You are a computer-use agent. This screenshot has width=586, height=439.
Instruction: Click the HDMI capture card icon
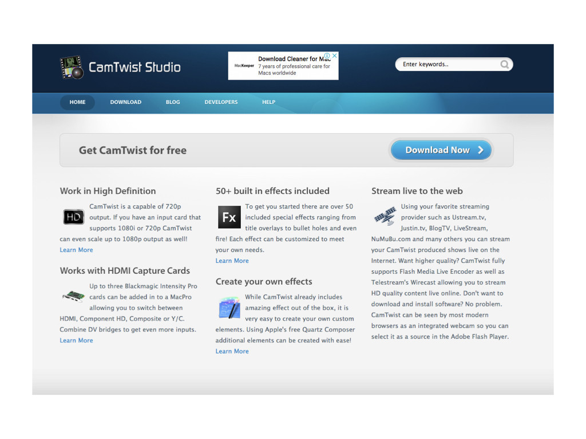(x=73, y=297)
